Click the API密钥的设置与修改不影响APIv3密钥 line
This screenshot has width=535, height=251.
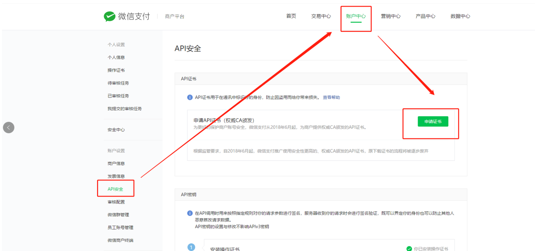click(x=232, y=226)
